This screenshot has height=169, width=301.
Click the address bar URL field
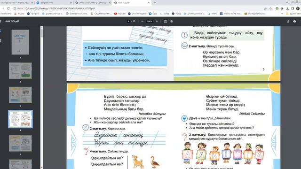(x=138, y=8)
